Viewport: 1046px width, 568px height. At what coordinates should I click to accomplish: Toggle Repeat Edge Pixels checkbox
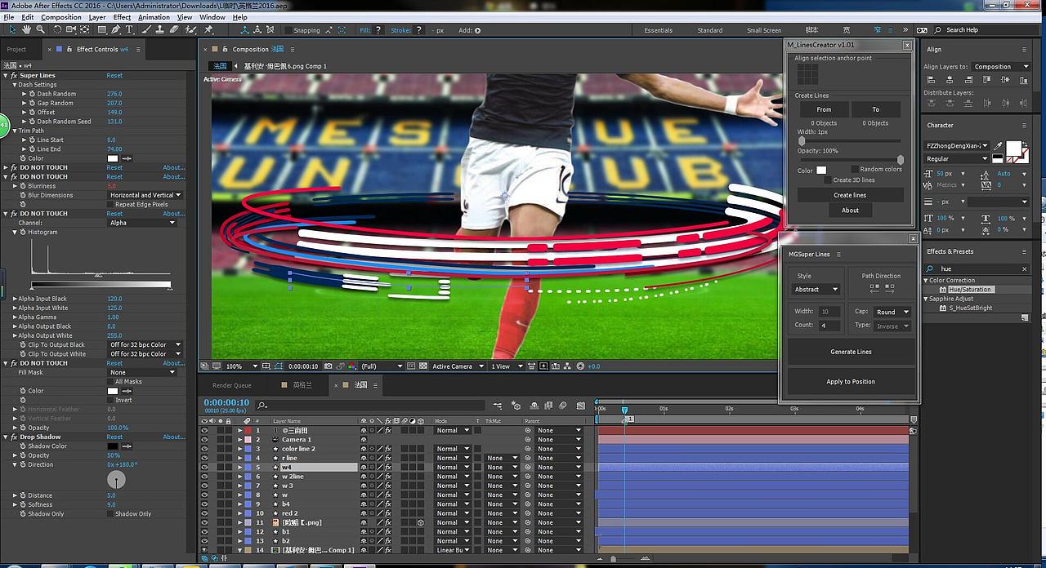tap(112, 204)
